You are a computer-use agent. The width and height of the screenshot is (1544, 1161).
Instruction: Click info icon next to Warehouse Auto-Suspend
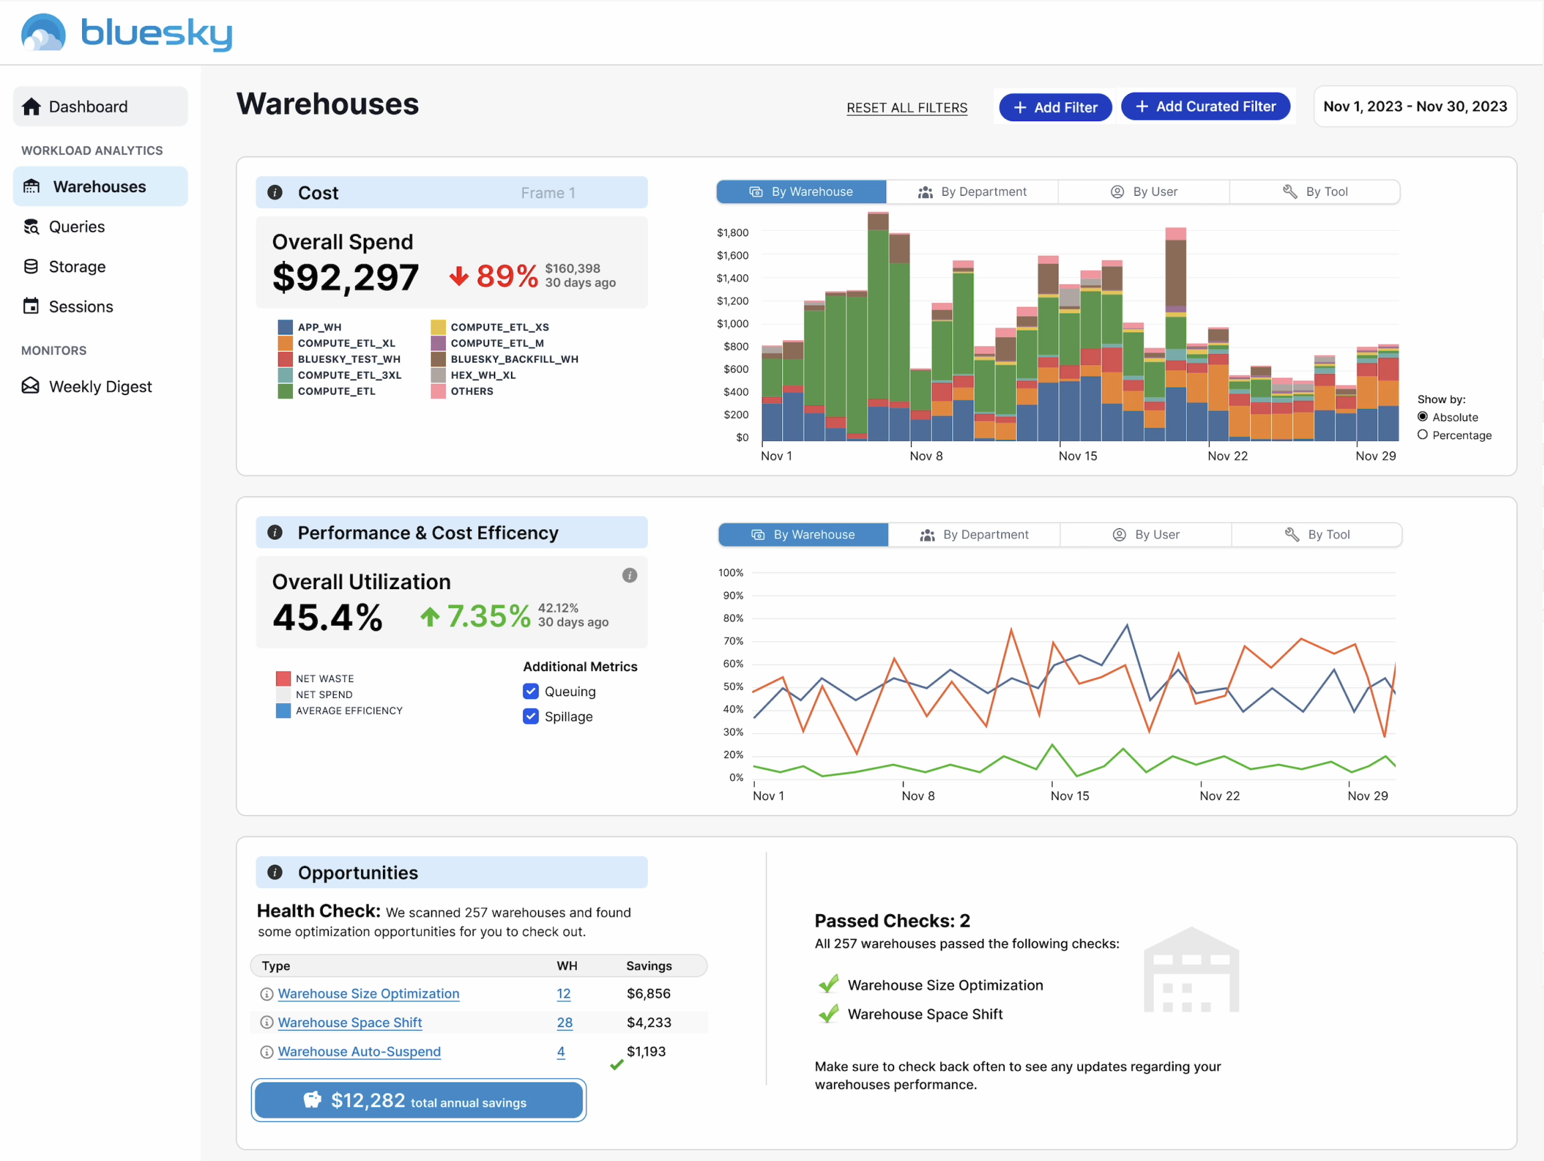(267, 1052)
